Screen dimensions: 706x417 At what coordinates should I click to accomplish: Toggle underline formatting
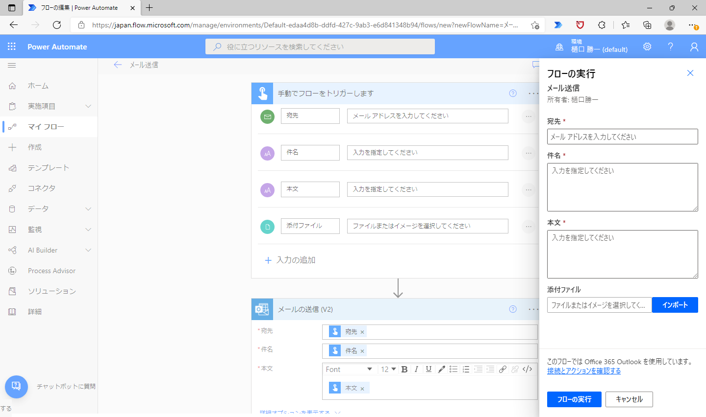(429, 370)
